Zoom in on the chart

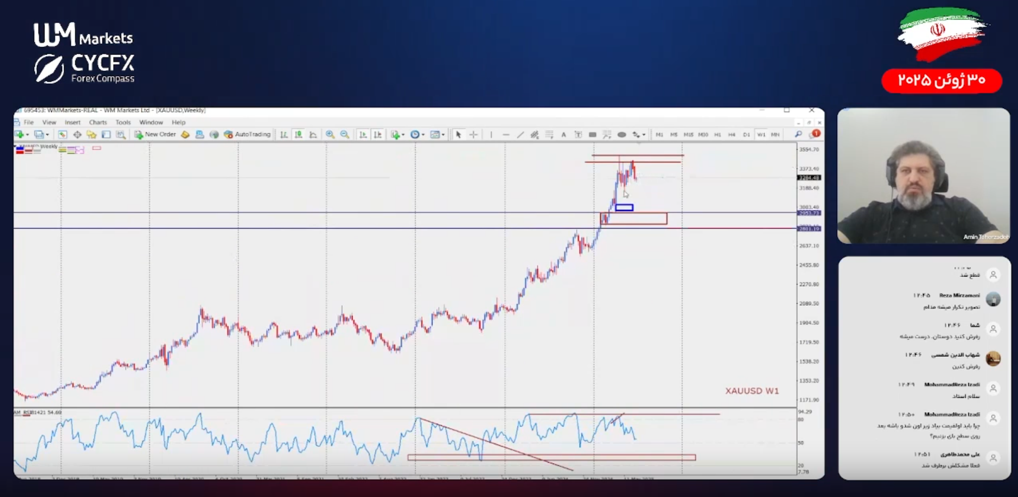point(330,135)
